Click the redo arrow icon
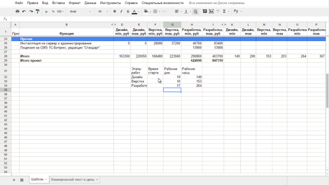329x185 pixels. pos(31,11)
